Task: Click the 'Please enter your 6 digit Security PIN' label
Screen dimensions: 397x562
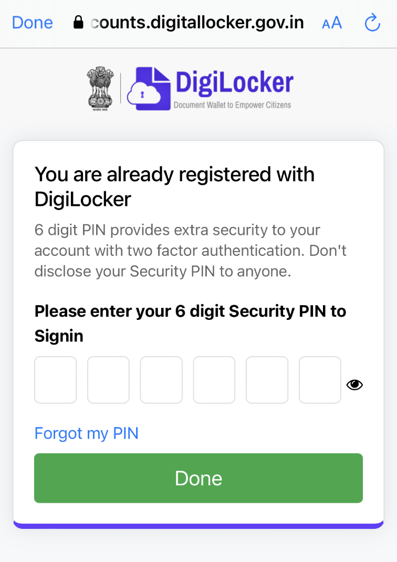Action: coord(190,323)
